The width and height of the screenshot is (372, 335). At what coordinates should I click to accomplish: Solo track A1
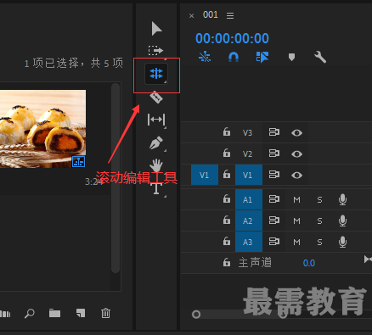click(319, 200)
